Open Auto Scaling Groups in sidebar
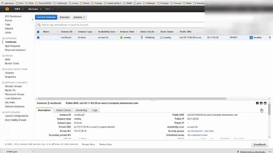Screen dimensions: 273x153 click(x=15, y=120)
